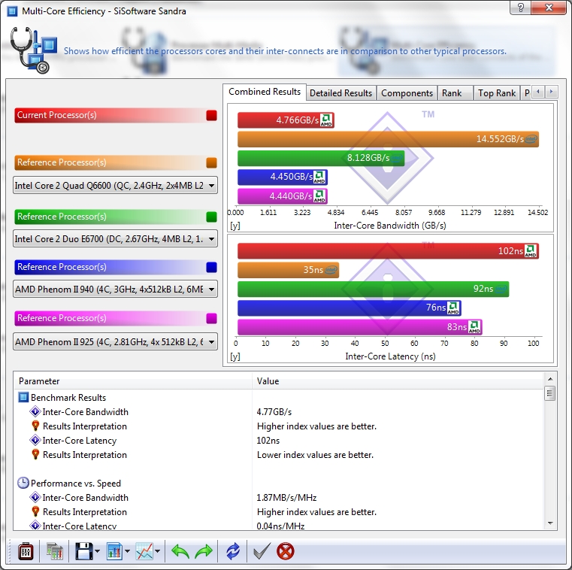This screenshot has height=570, width=572.
Task: Open the Intel Core 2 Quad Q6600 dropdown
Action: click(115, 186)
